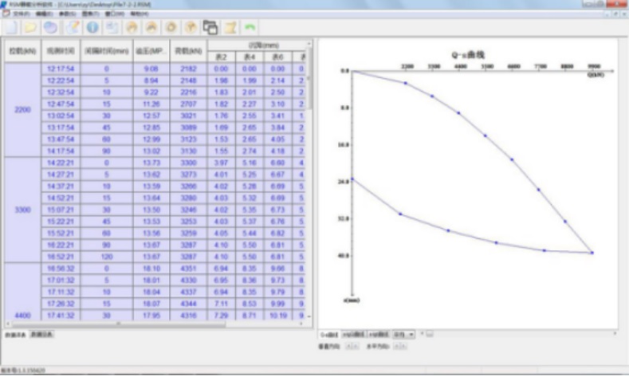Image resolution: width=629 pixels, height=377 pixels.
Task: Click the new blank document icon
Action: pos(10,28)
